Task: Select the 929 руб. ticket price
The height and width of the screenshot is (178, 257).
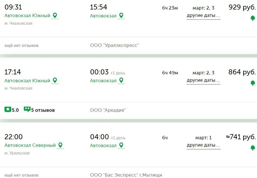Action: tap(242, 8)
